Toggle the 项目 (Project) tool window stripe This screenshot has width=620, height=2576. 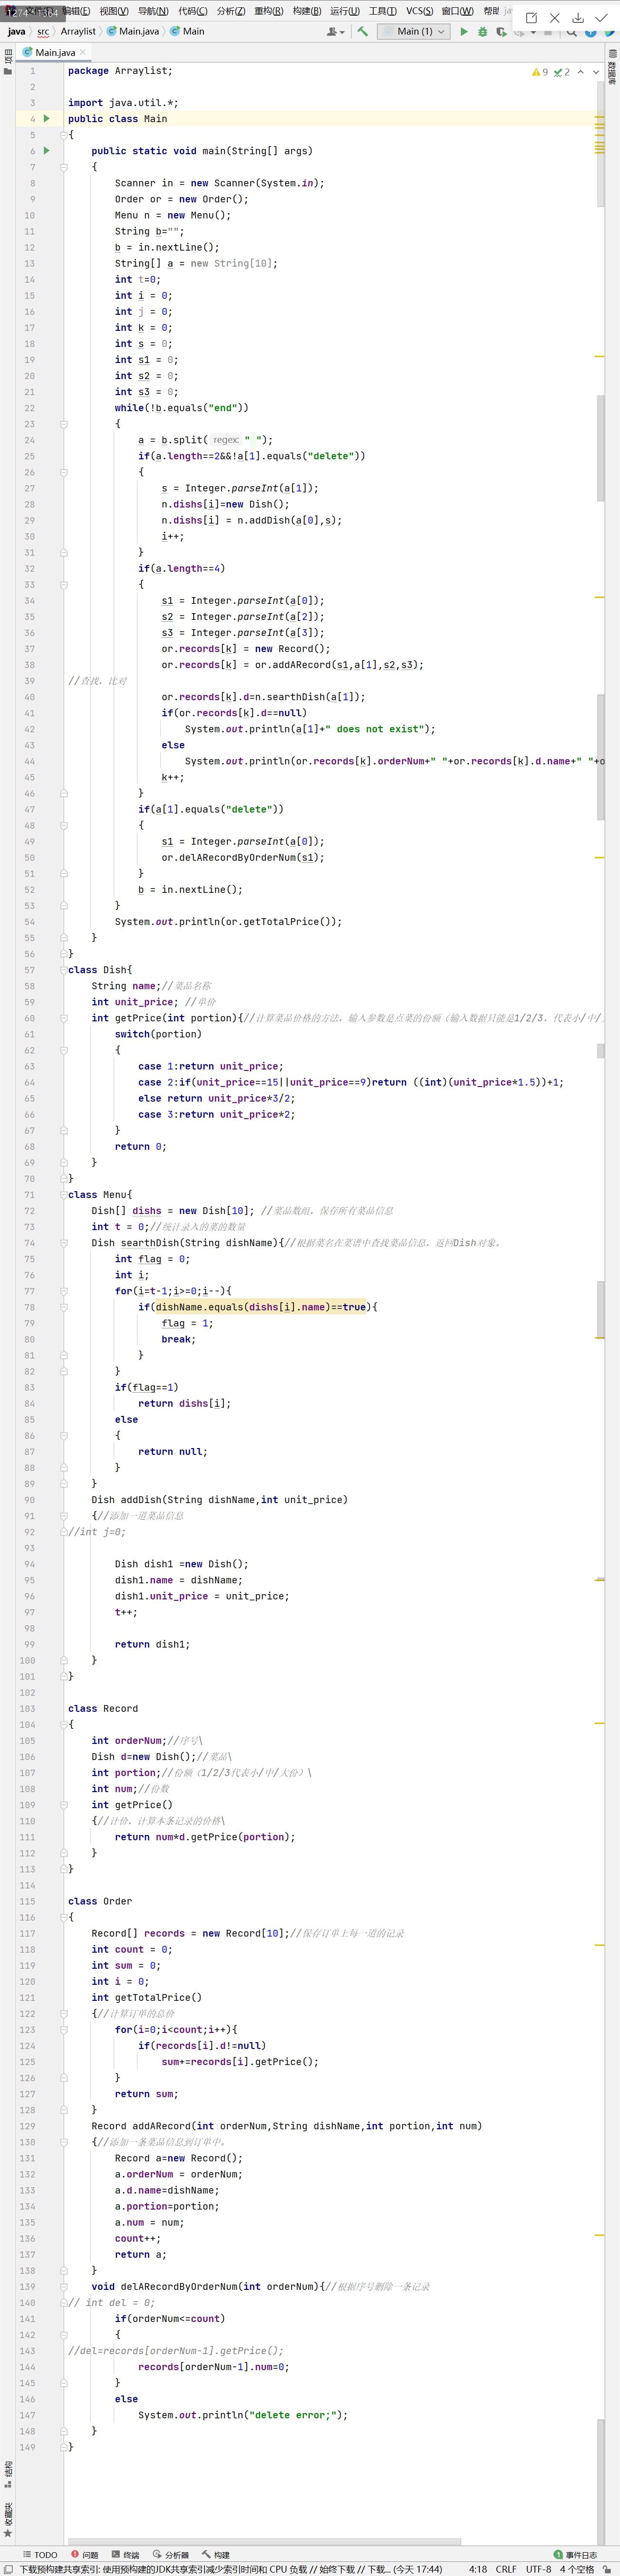pyautogui.click(x=8, y=62)
